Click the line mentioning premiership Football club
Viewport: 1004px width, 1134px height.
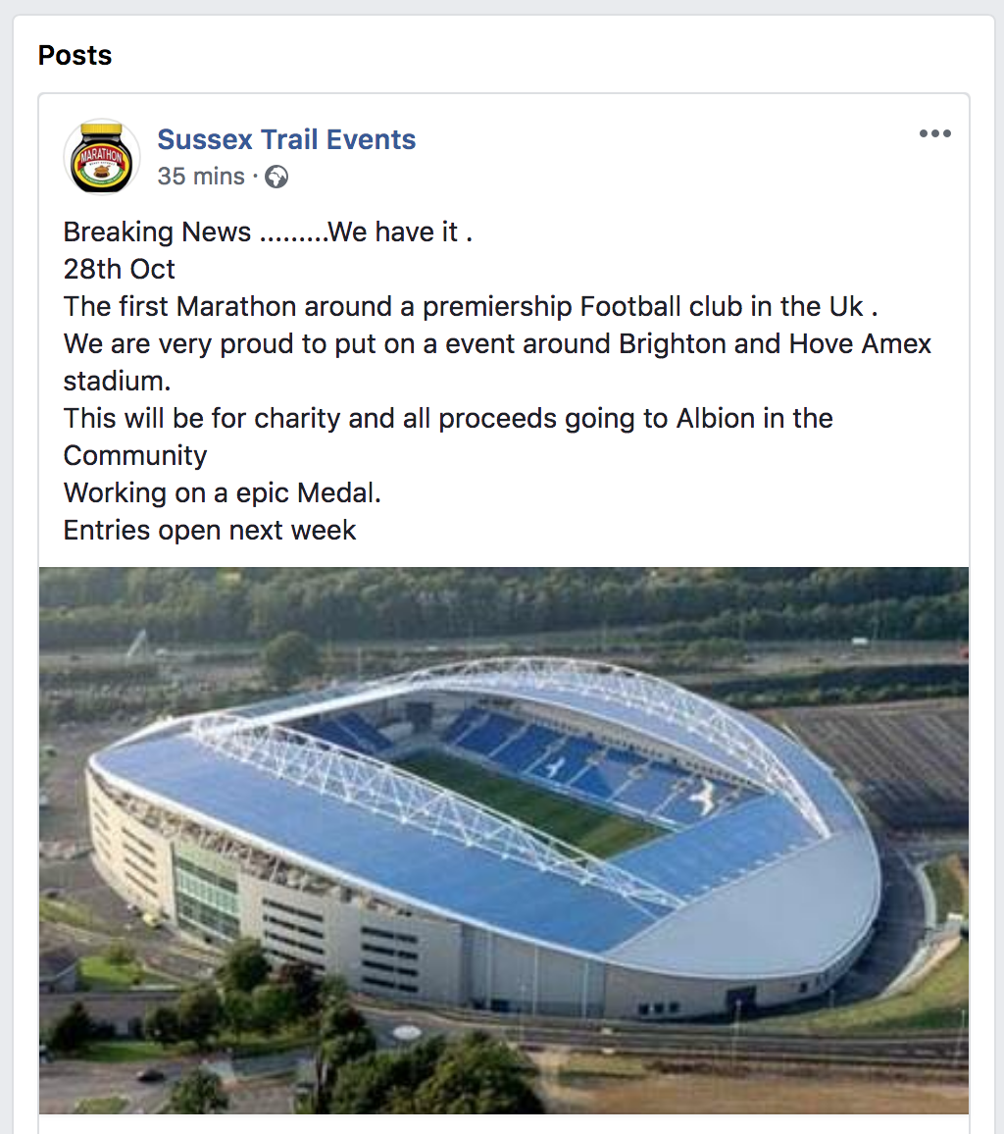471,307
